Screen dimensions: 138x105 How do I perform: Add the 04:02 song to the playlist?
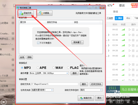133,30
